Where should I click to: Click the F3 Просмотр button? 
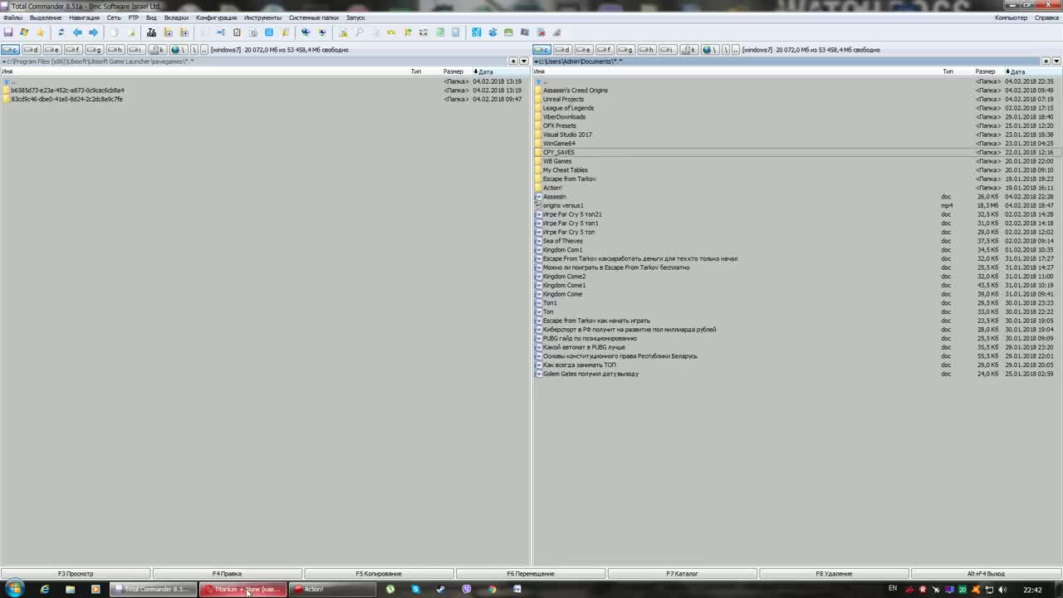click(x=76, y=574)
